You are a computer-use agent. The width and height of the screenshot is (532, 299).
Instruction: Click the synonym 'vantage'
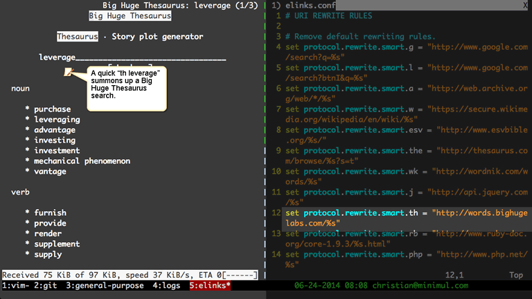point(50,172)
